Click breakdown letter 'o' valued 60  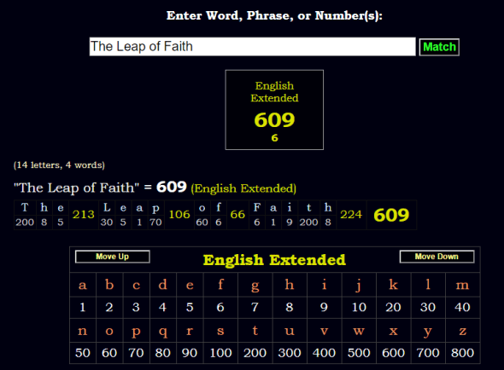[202, 208]
